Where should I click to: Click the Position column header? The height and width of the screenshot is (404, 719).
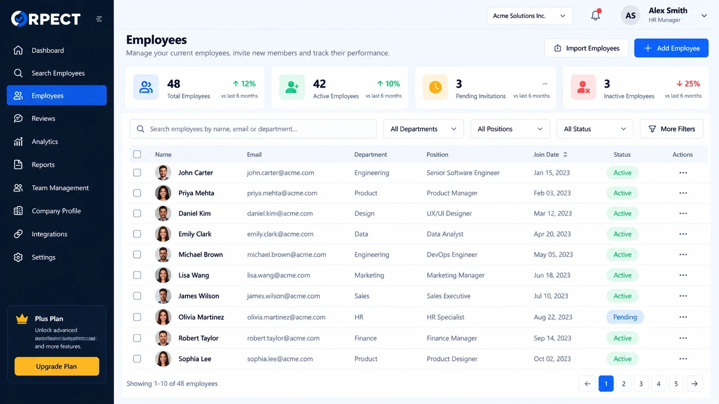437,155
